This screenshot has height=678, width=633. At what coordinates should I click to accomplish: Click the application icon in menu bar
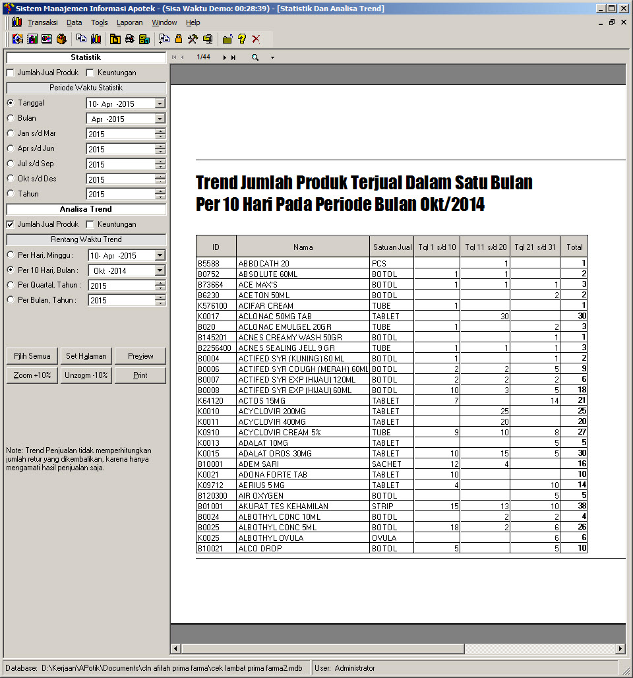(16, 22)
